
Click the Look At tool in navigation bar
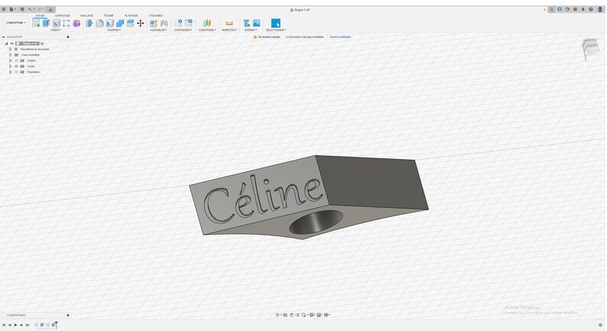click(x=285, y=315)
